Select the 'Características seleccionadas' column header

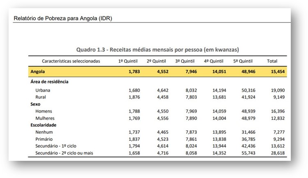pyautogui.click(x=71, y=61)
